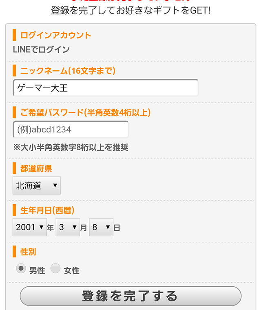
Task: Open the birth month dropdown before 月
Action: 67,227
